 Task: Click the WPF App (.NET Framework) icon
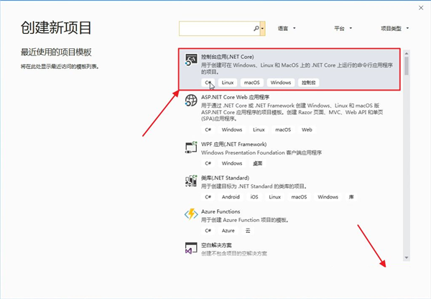tap(191, 147)
